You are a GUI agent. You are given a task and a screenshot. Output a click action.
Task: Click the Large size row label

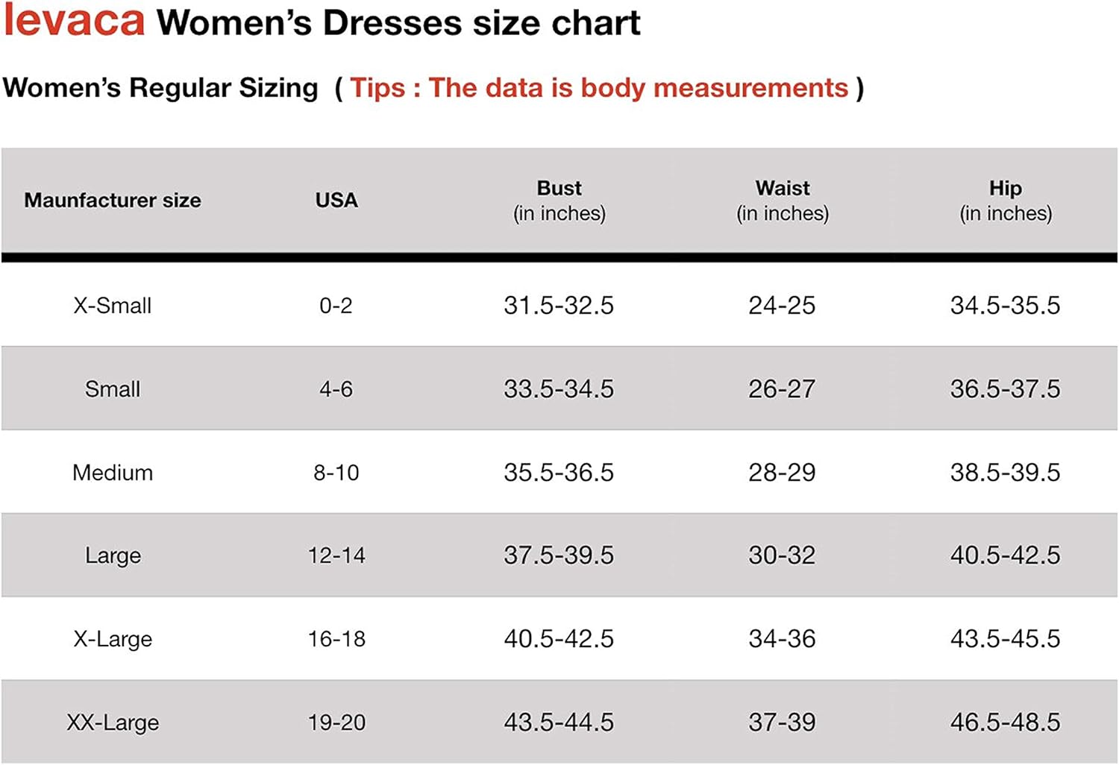point(113,555)
